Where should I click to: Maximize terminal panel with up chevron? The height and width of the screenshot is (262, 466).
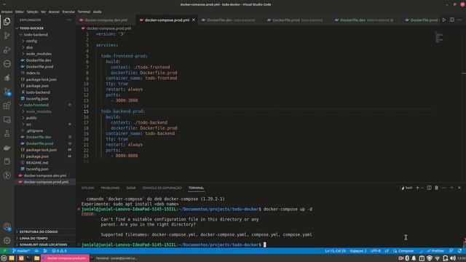[x=451, y=188]
